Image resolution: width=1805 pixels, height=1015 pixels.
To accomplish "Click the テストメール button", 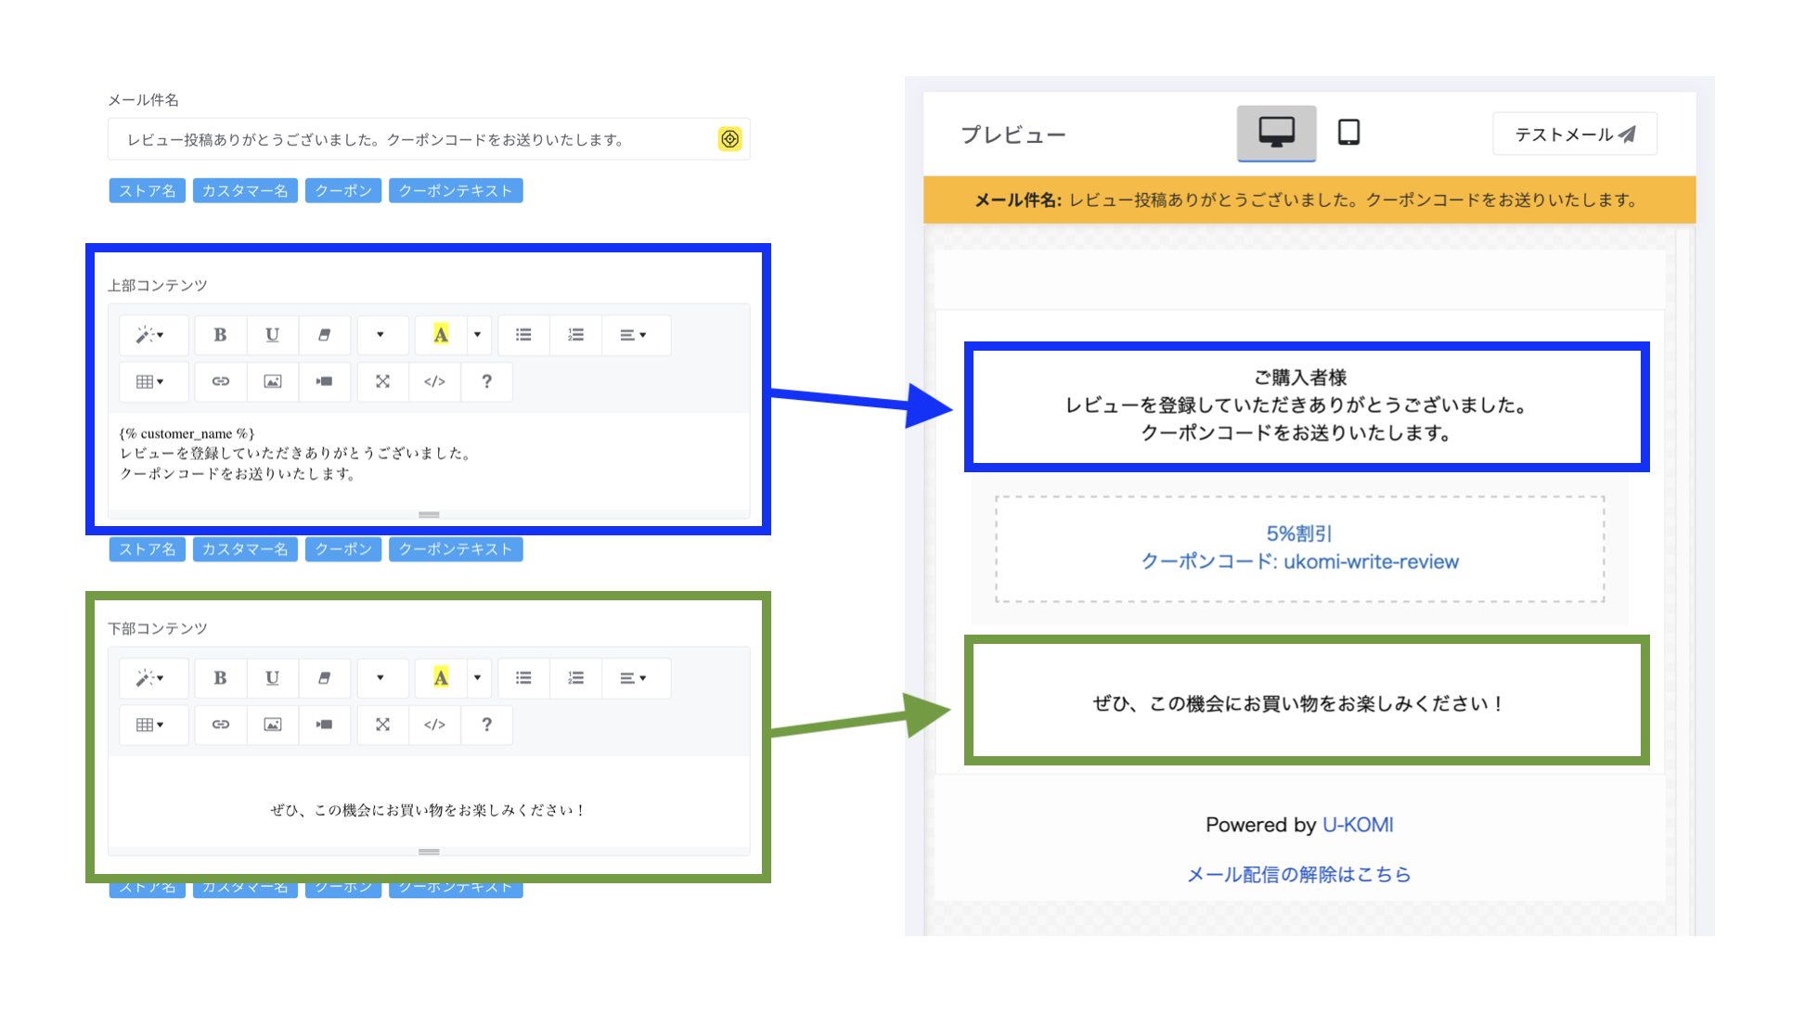I will (x=1574, y=135).
